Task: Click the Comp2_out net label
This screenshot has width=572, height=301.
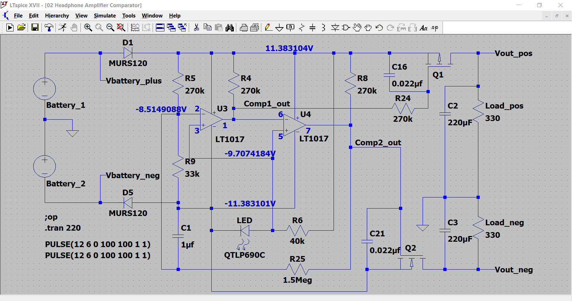Action: (x=378, y=142)
